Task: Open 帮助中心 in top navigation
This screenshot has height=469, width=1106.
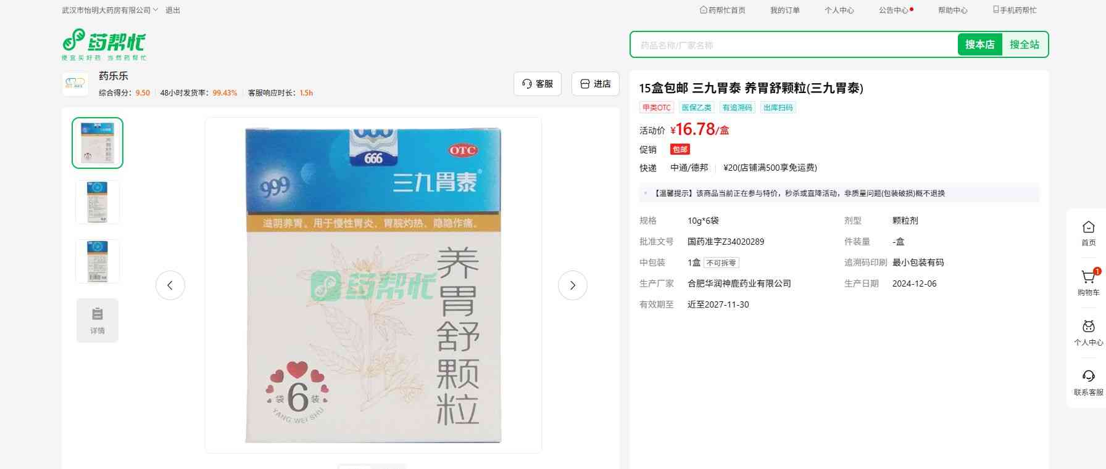Action: pyautogui.click(x=952, y=10)
